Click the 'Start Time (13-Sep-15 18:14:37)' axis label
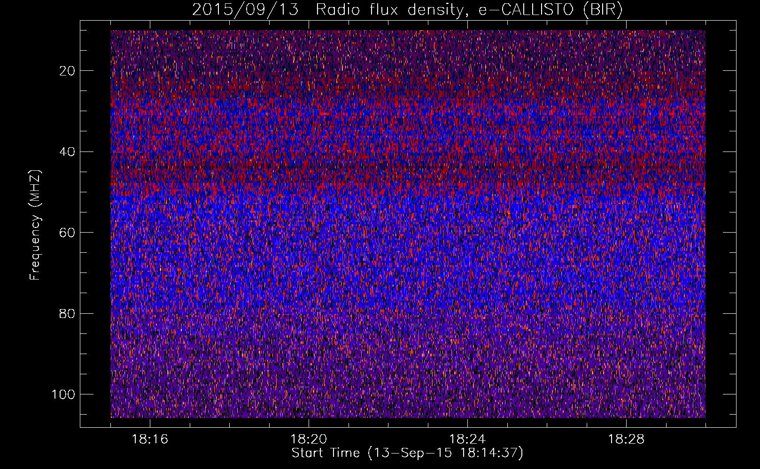 (407, 453)
